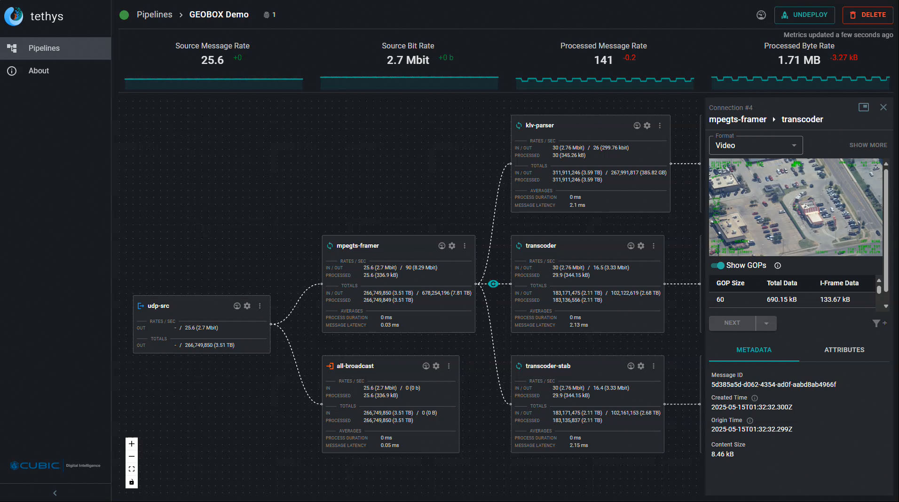Screen dimensions: 899x502
Task: Click the status face icon beside UNDEPLOY
Action: (x=761, y=15)
